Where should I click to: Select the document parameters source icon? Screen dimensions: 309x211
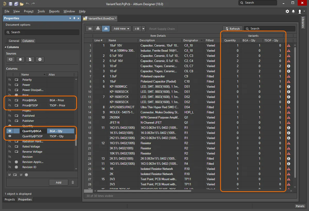point(30,59)
